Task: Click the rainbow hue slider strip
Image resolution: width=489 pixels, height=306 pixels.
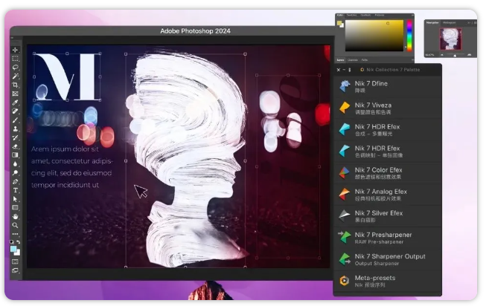Action: click(x=409, y=36)
